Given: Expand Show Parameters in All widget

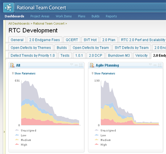Looking at the screenshot, I should point(24,73).
